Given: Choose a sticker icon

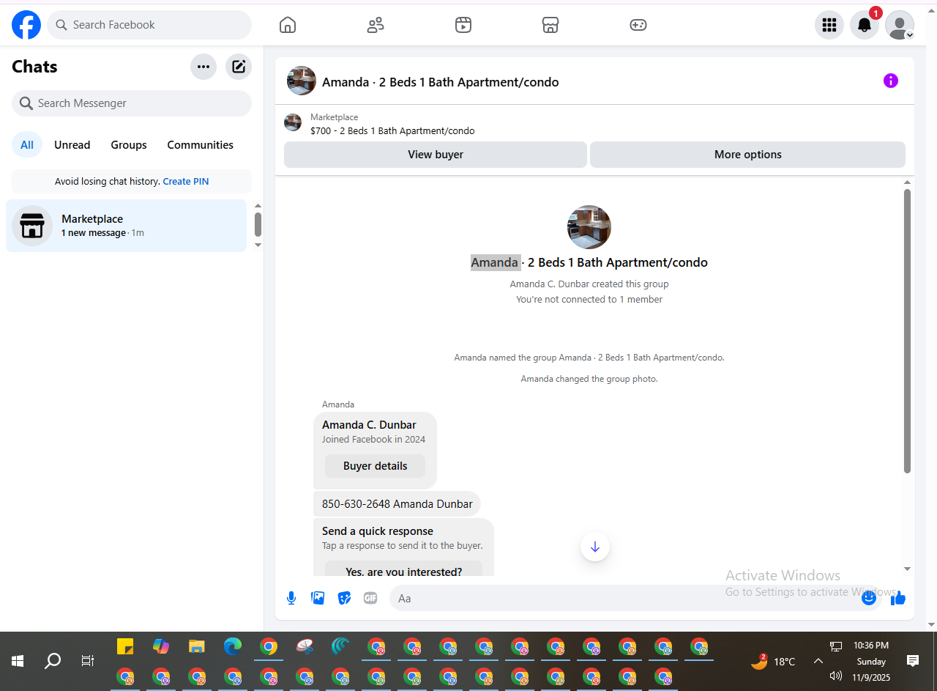Looking at the screenshot, I should [x=344, y=598].
